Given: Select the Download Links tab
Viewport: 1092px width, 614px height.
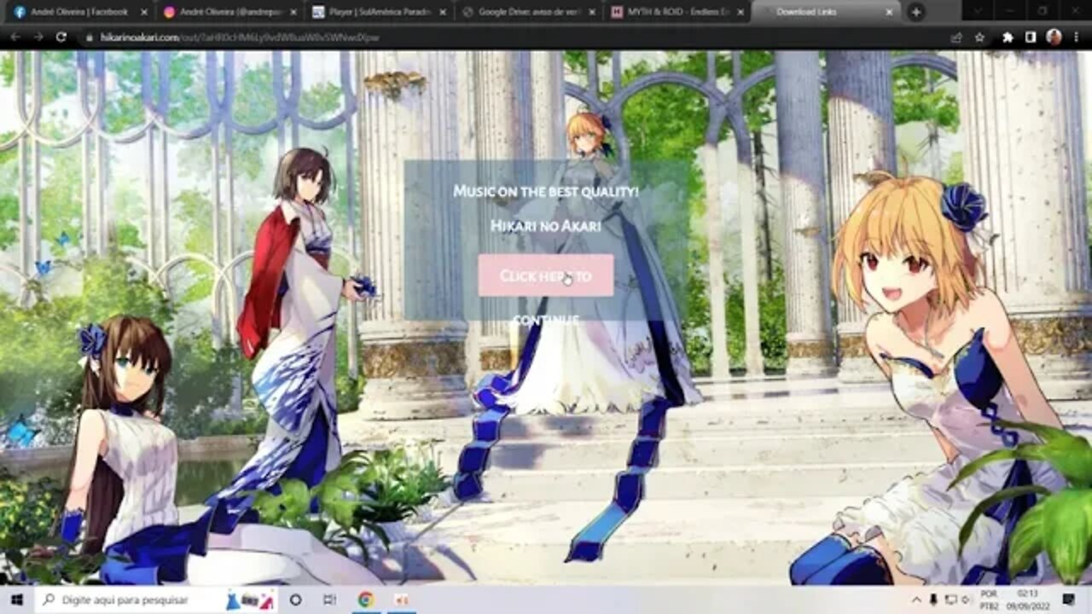Looking at the screenshot, I should click(825, 12).
